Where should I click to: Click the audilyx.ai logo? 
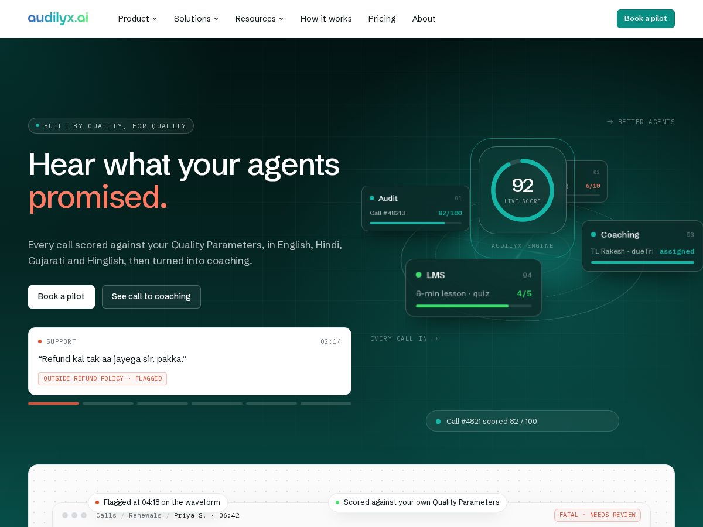(x=58, y=18)
